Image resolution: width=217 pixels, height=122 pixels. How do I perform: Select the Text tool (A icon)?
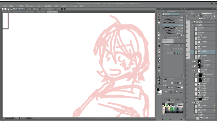coord(159,77)
